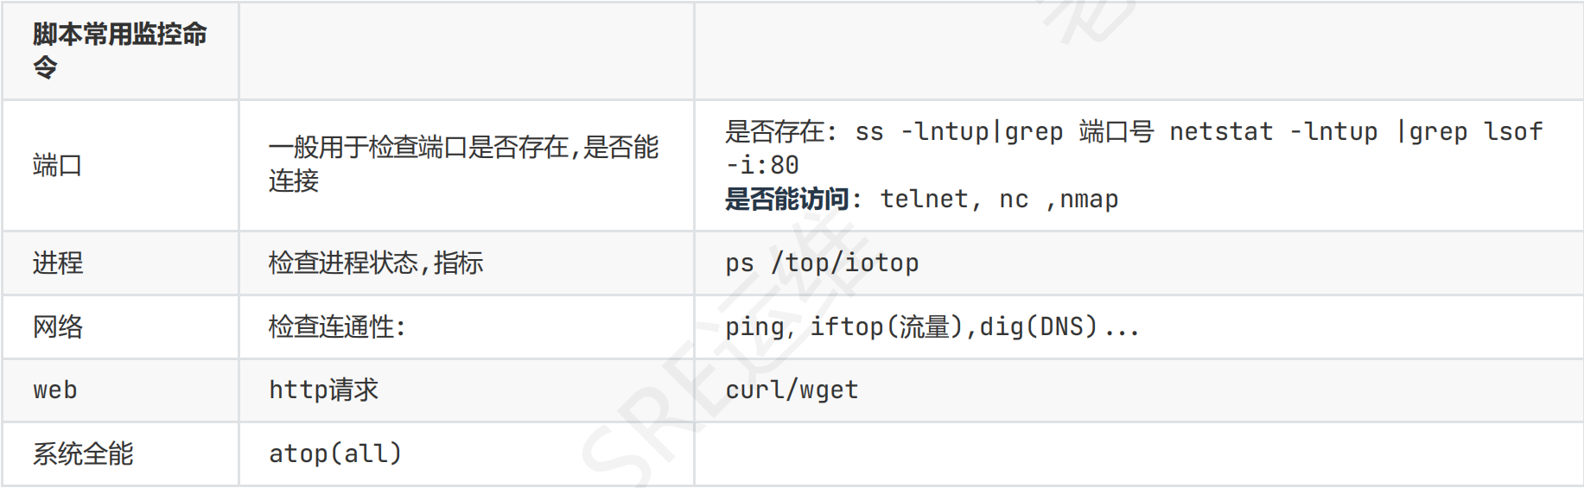Viewport: 1584px width, 488px height.
Task: Click the empty cell right of atop(all)
Action: click(1139, 453)
